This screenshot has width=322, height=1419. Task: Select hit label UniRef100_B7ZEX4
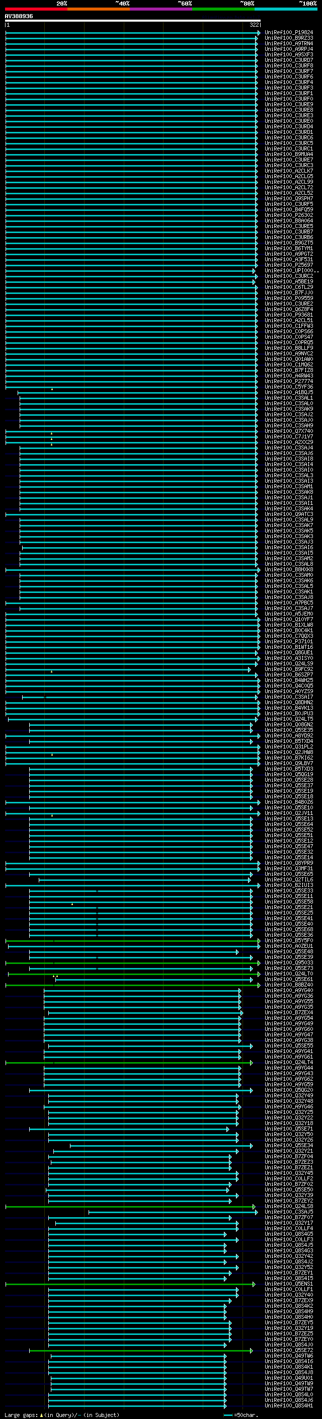tap(288, 1012)
